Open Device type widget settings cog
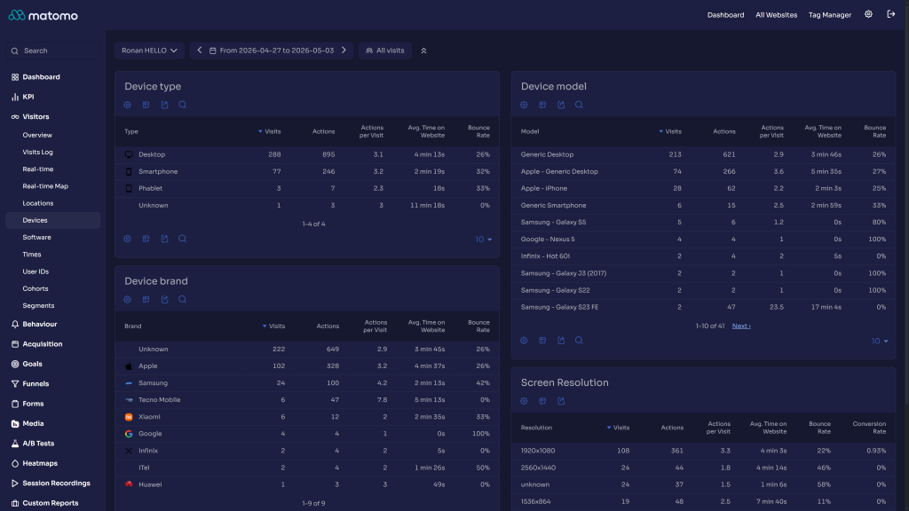Image resolution: width=909 pixels, height=511 pixels. tap(128, 105)
